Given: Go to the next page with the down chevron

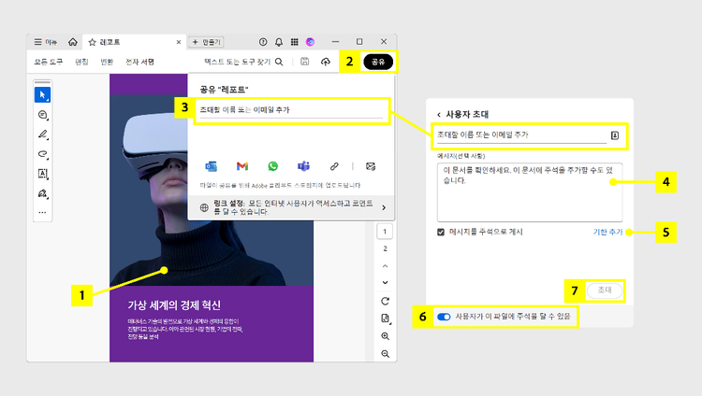Looking at the screenshot, I should 385,282.
